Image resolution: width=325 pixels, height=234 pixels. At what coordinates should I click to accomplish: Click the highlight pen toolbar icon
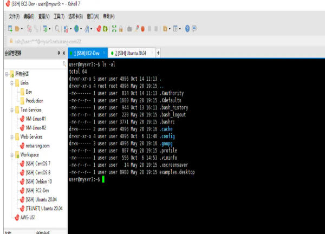136,29
